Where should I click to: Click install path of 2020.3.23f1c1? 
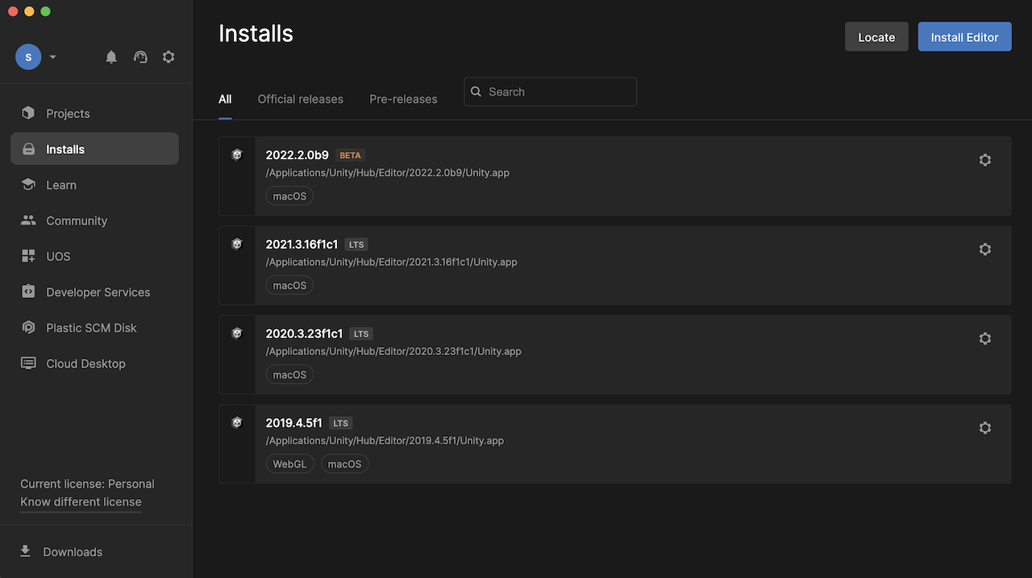393,351
